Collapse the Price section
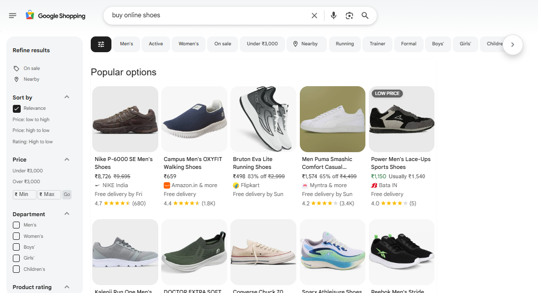Image resolution: width=538 pixels, height=293 pixels. [x=67, y=160]
